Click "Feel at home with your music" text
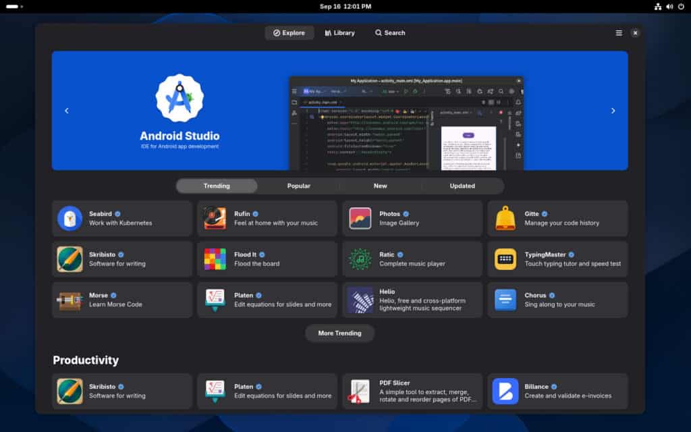Screen dimensions: 691x432 tap(276, 223)
